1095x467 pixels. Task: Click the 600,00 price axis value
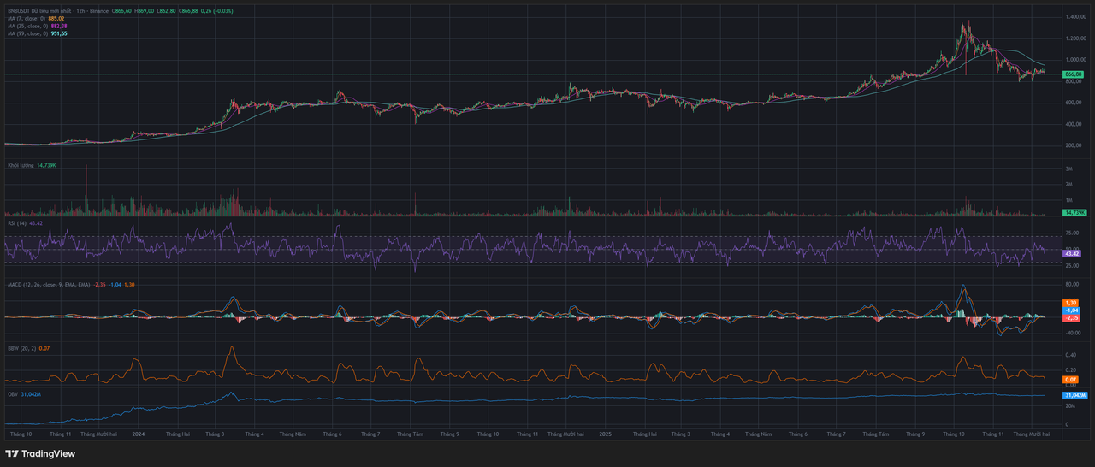coord(1074,103)
